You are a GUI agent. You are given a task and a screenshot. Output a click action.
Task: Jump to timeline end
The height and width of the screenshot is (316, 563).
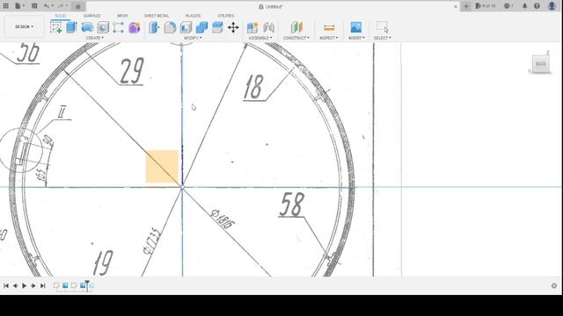click(x=43, y=285)
